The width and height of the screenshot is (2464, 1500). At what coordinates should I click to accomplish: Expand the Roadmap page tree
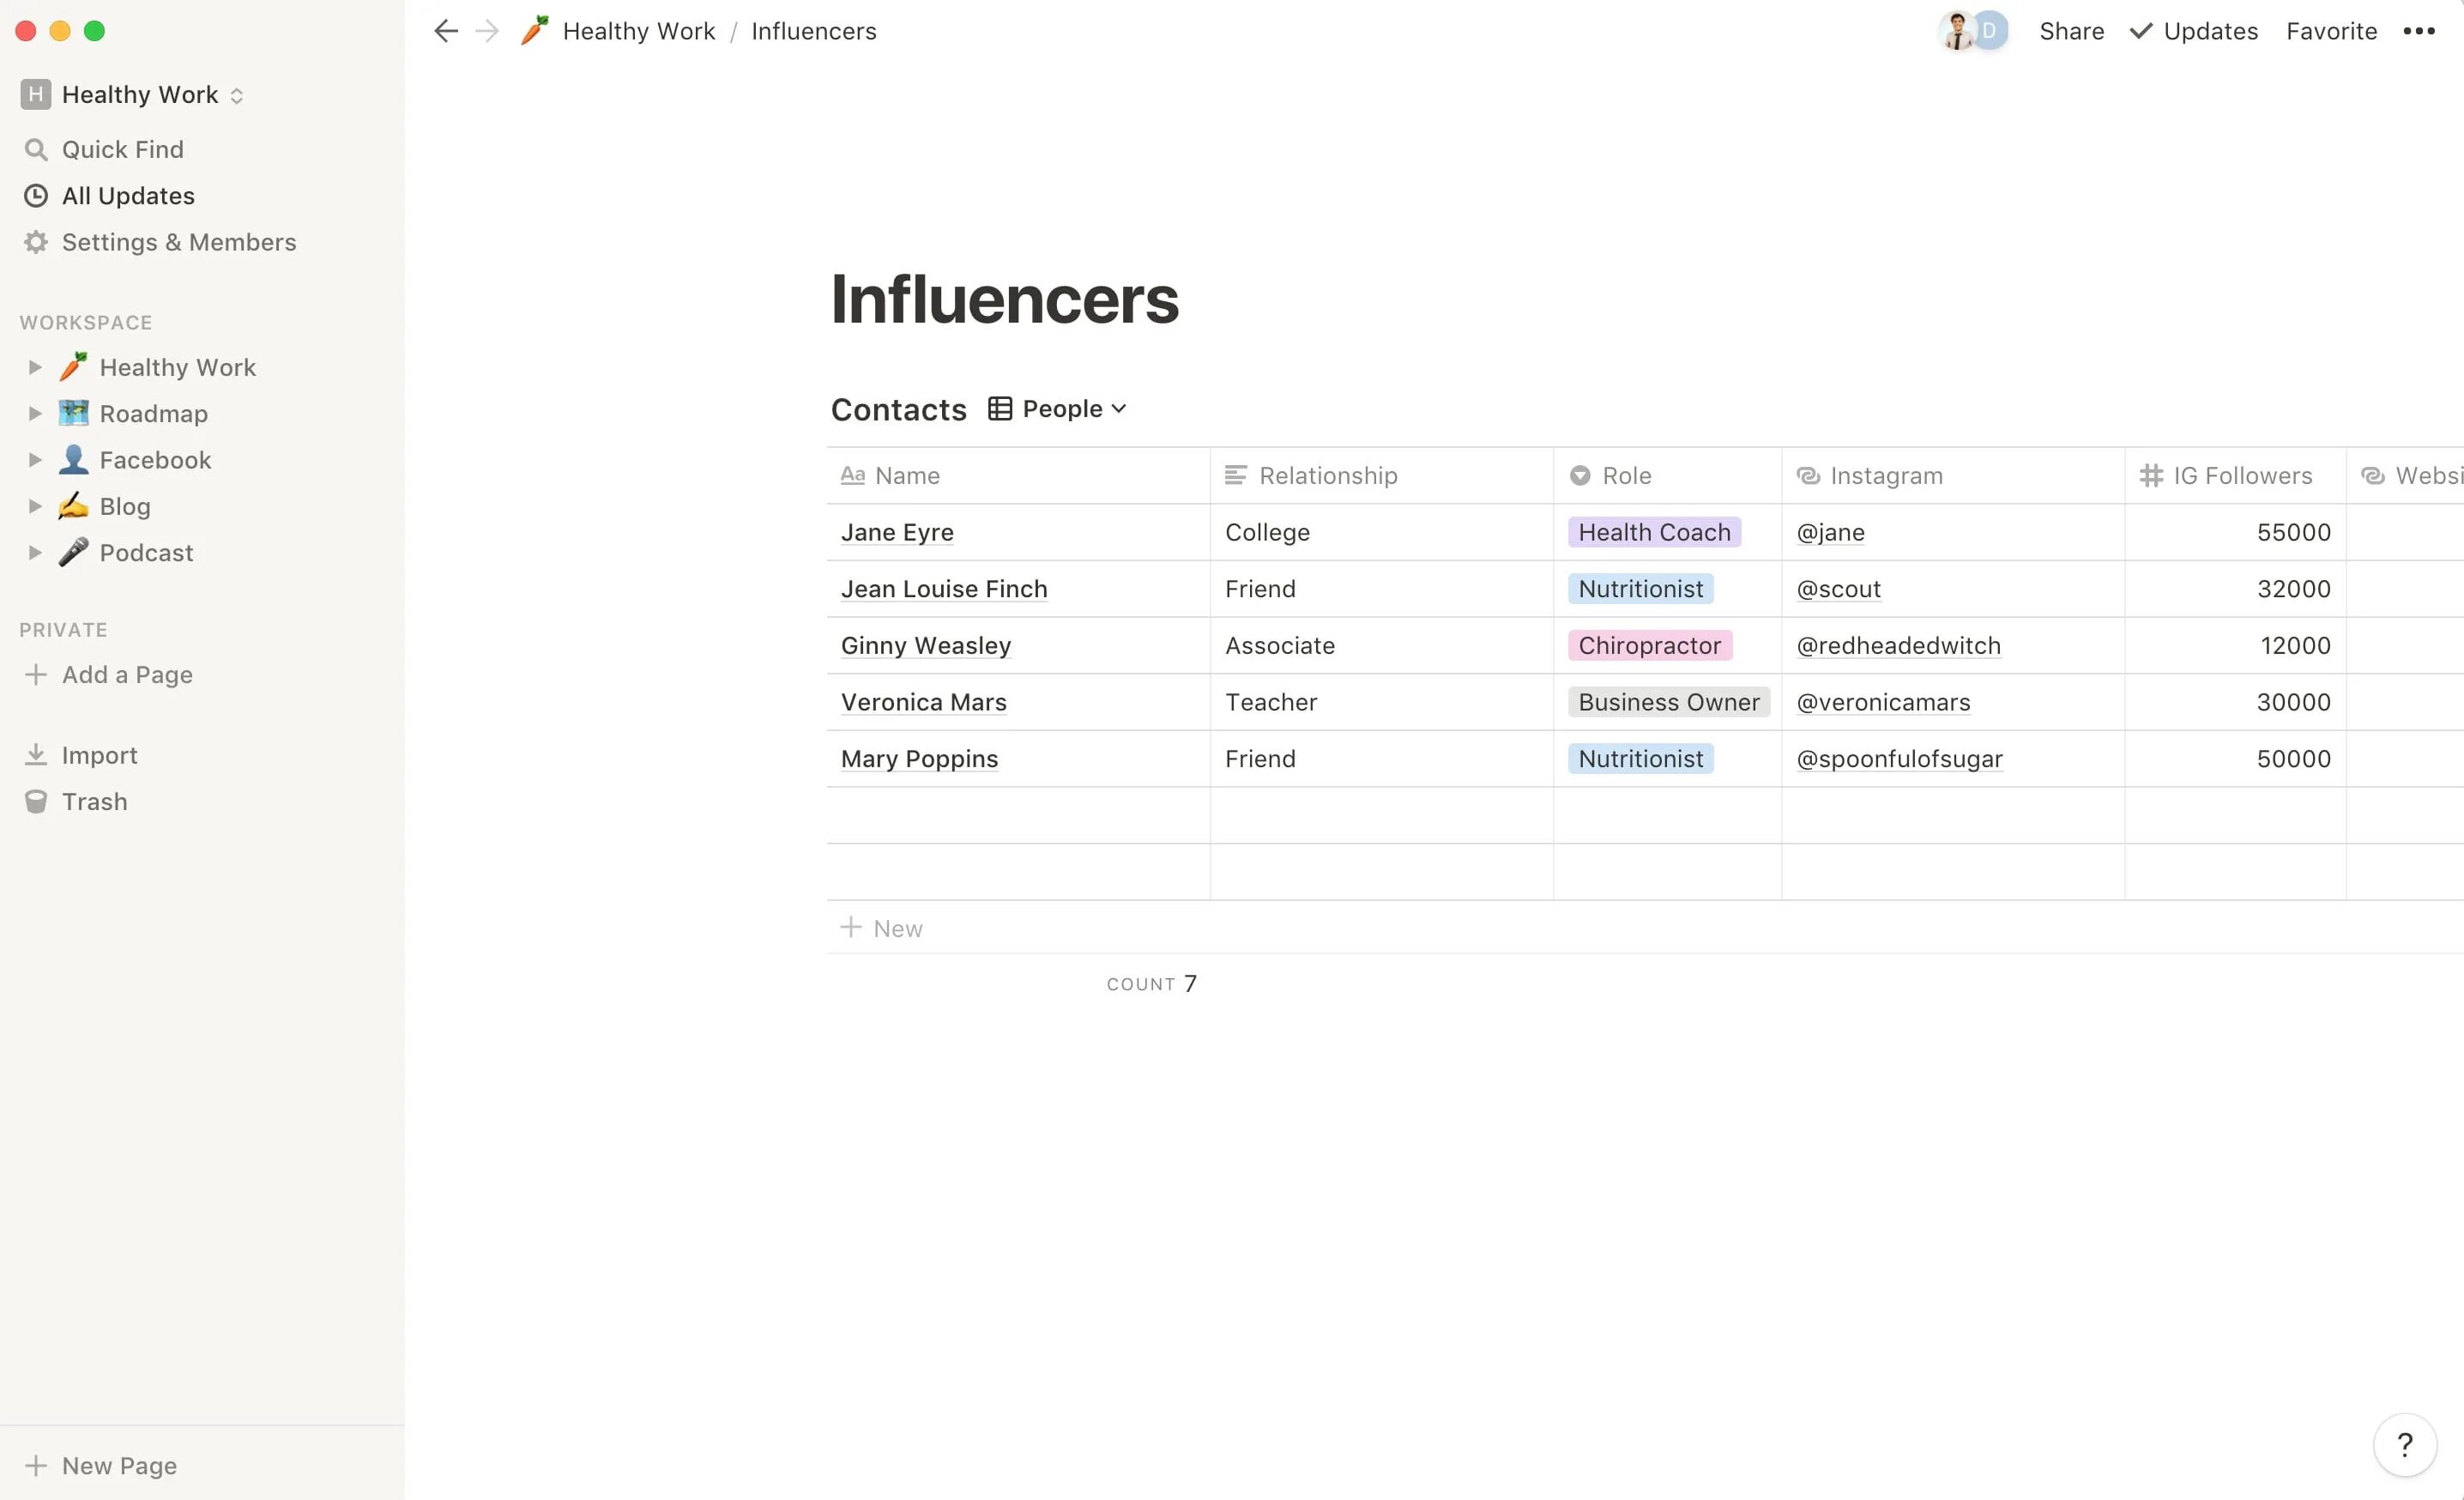pos(35,414)
